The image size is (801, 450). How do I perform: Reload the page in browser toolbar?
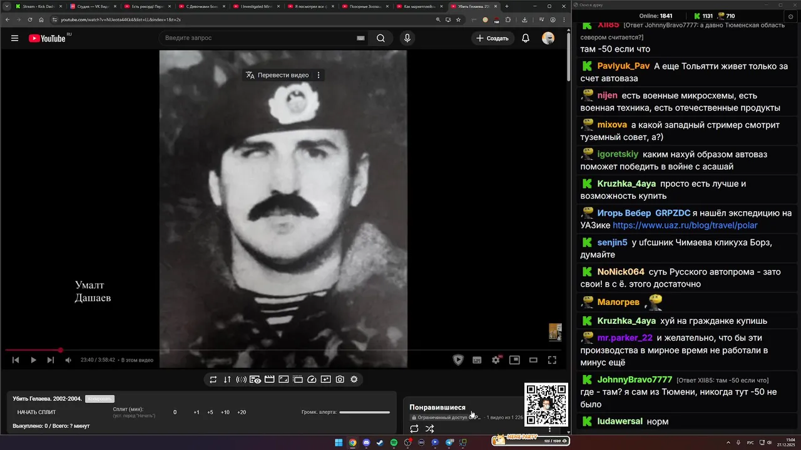[x=30, y=19]
